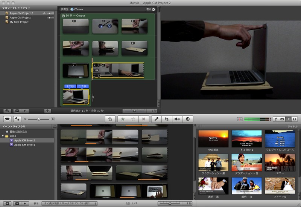This screenshot has height=207, width=301.
Task: Choose the フォーマル title style
Action: pos(280,186)
